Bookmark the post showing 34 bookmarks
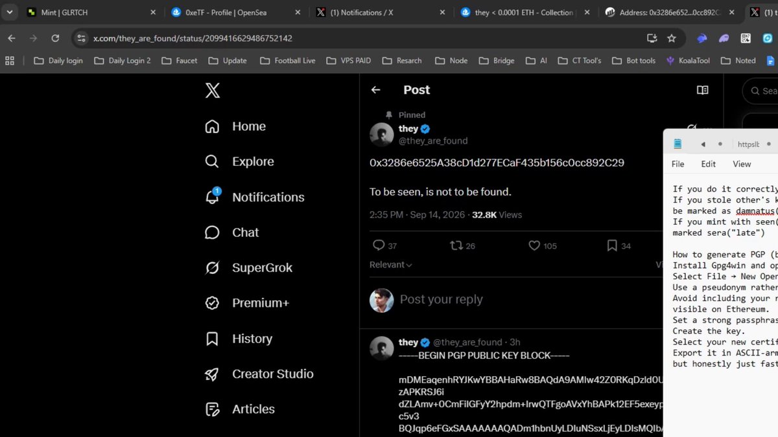The width and height of the screenshot is (778, 437). pos(612,245)
